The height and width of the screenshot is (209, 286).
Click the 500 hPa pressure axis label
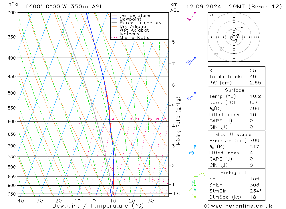(x=12, y=93)
